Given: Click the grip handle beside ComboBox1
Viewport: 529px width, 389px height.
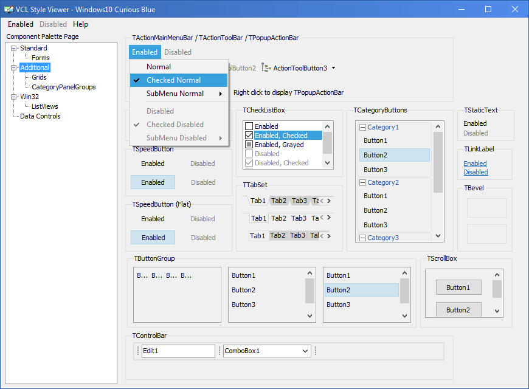Looking at the screenshot, I should coord(220,351).
